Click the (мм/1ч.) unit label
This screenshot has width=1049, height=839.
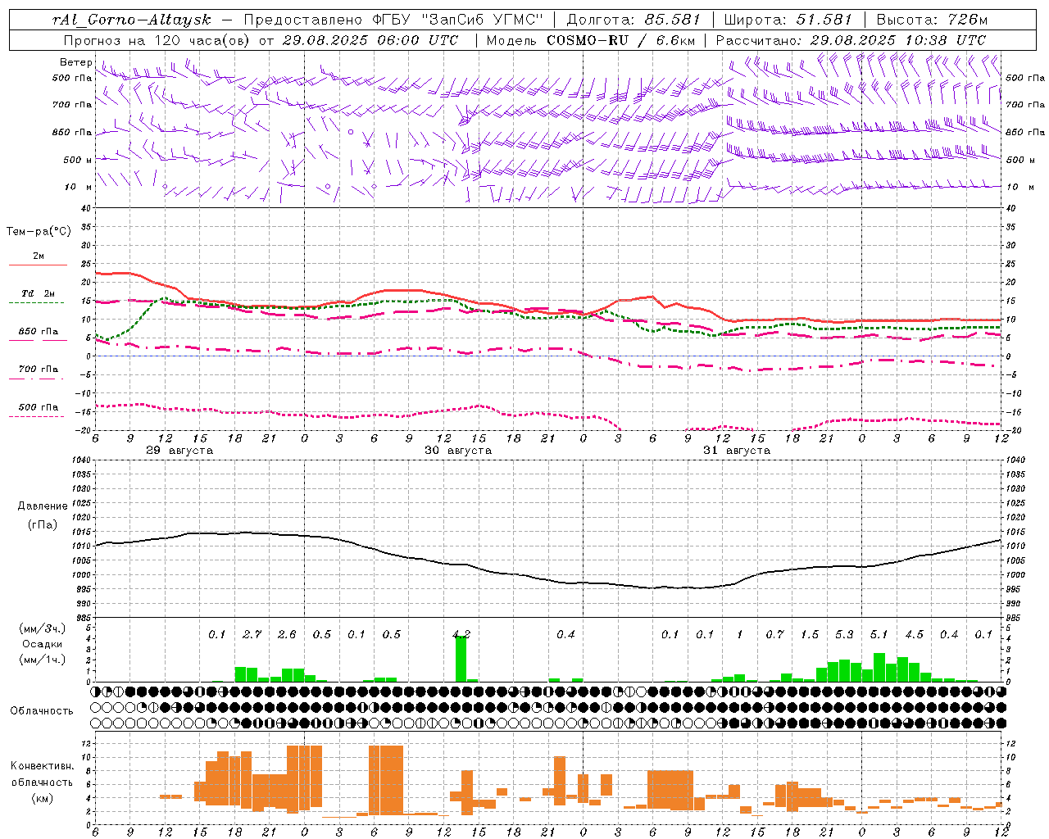[x=42, y=660]
